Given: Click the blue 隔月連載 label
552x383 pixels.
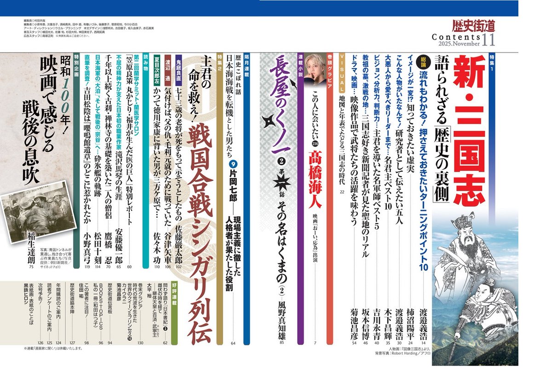Looking at the screenshot, I should coord(246,64).
